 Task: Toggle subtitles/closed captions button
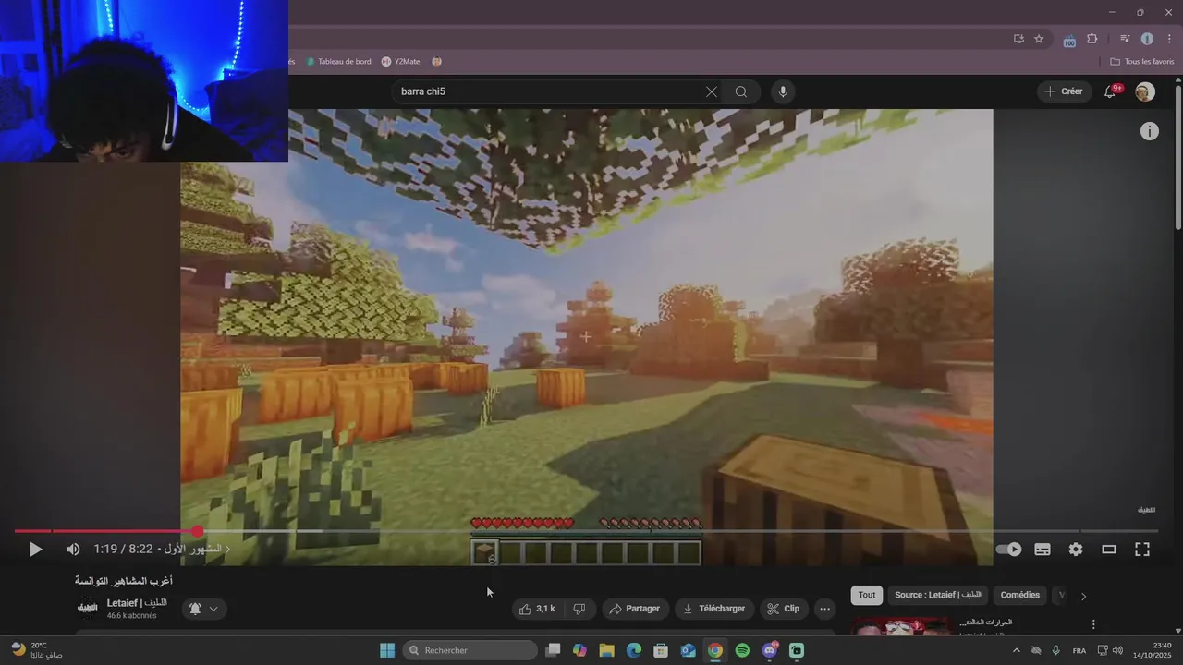pyautogui.click(x=1043, y=550)
